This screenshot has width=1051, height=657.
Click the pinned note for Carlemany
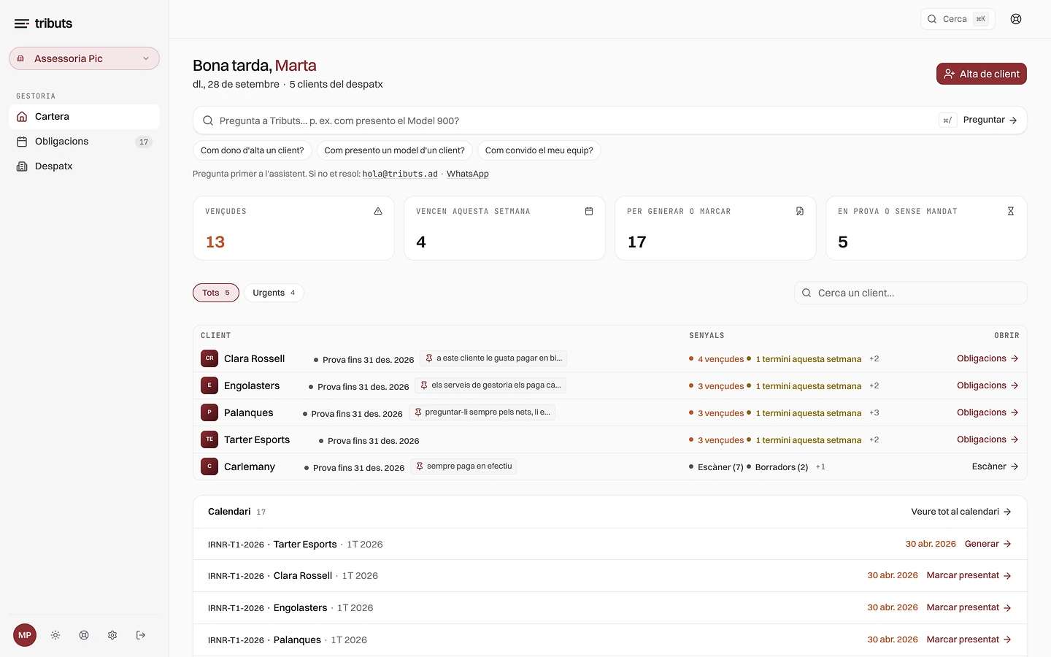(463, 466)
